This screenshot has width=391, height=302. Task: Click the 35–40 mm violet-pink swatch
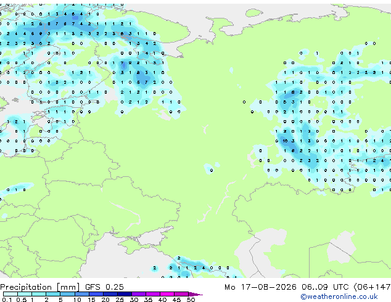(153, 294)
